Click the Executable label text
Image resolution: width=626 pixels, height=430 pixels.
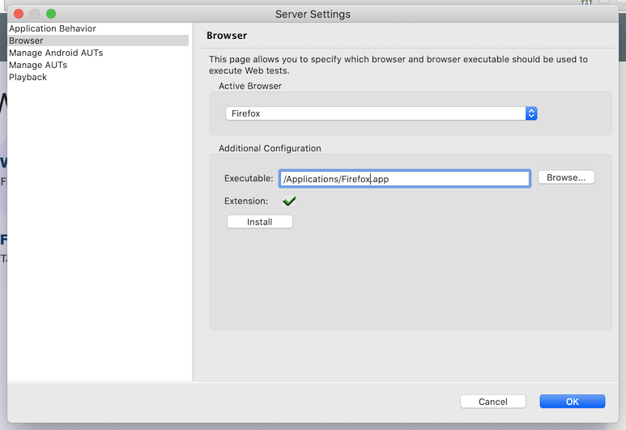[249, 179]
